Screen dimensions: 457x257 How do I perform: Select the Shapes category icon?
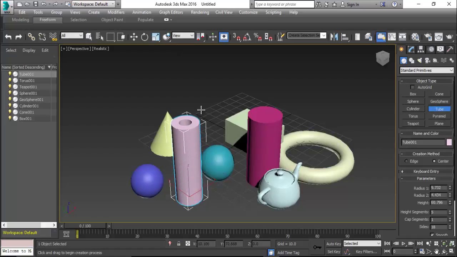412,60
